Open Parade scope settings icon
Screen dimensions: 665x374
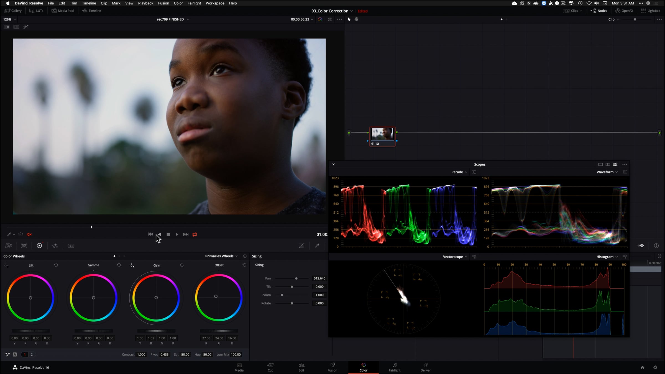[x=474, y=172]
